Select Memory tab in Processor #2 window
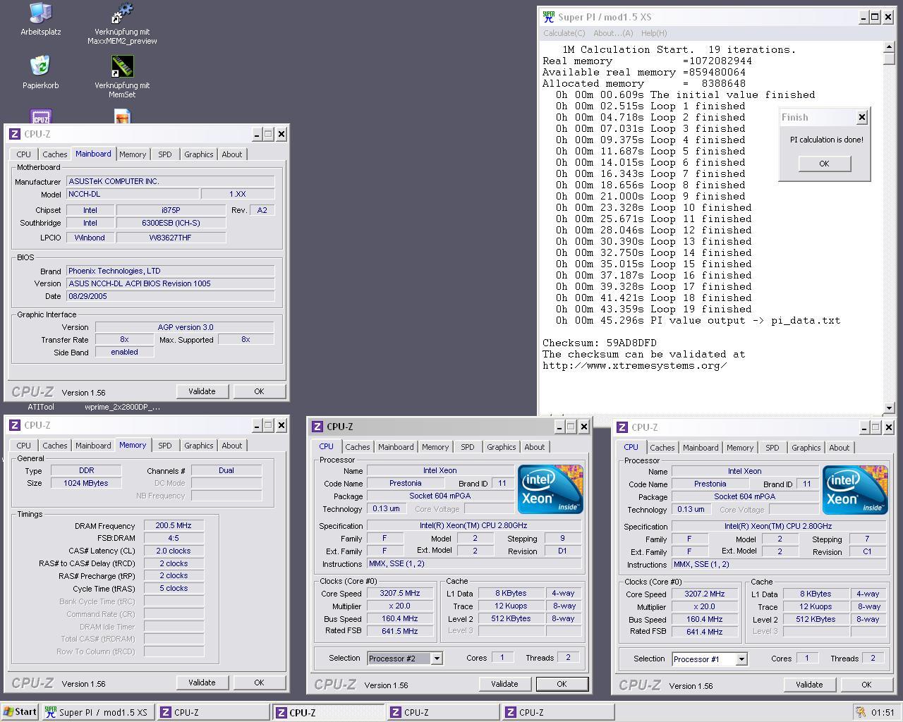The width and height of the screenshot is (903, 722). tap(435, 447)
